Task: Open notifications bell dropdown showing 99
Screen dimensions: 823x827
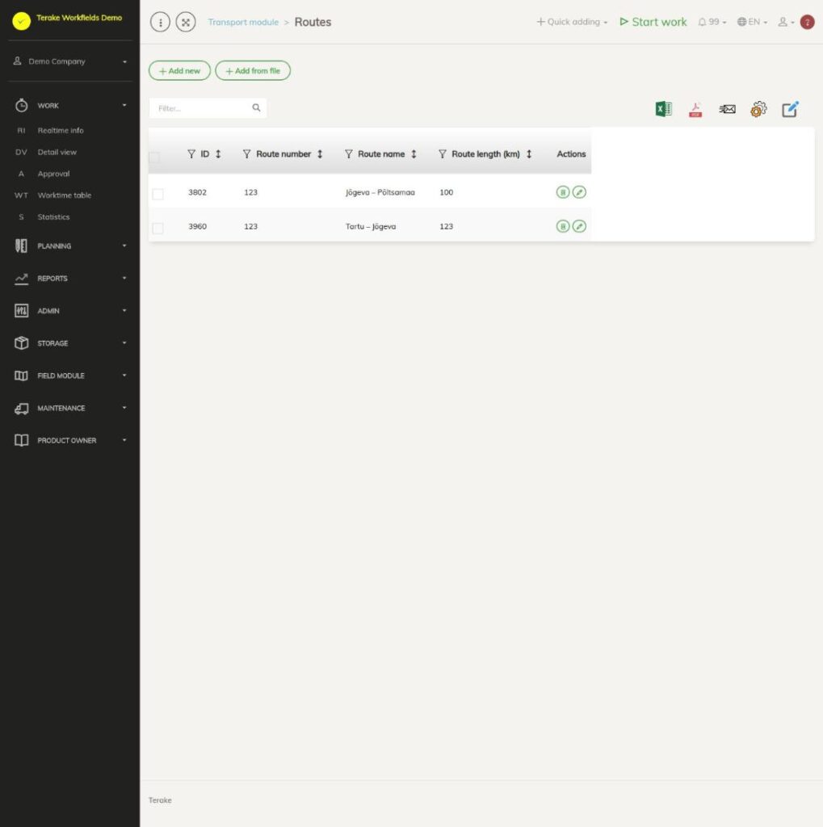Action: click(x=712, y=22)
